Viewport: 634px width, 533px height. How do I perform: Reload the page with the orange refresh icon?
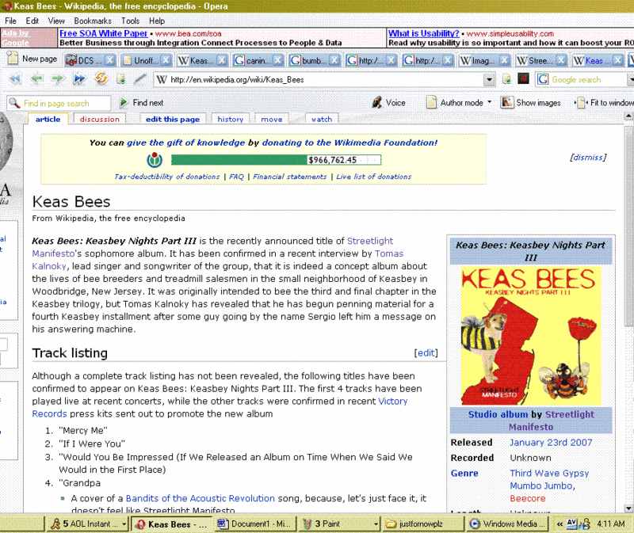click(x=101, y=78)
